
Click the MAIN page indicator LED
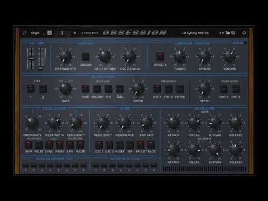tap(245, 43)
